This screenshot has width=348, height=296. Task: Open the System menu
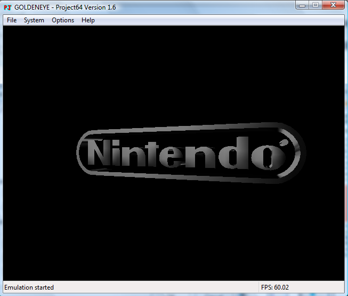tap(34, 20)
